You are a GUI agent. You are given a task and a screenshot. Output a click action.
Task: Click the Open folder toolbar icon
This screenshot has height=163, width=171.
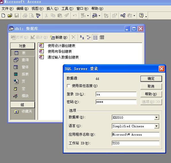pyautogui.click(x=10, y=16)
